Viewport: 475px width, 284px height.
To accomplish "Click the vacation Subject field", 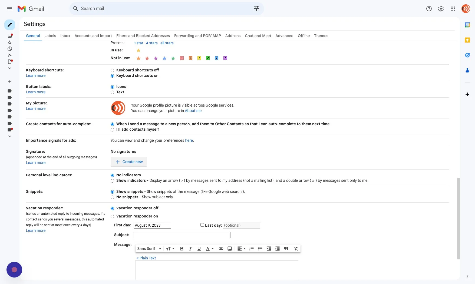I will tap(182, 235).
